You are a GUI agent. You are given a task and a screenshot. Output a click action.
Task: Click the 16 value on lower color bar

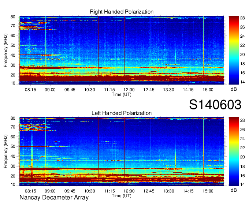click(242, 176)
